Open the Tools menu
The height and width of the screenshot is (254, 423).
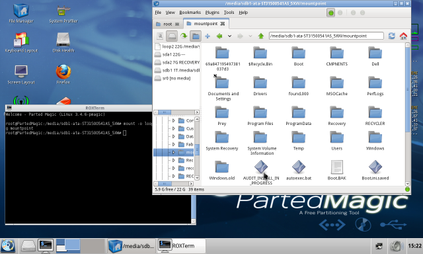point(229,13)
